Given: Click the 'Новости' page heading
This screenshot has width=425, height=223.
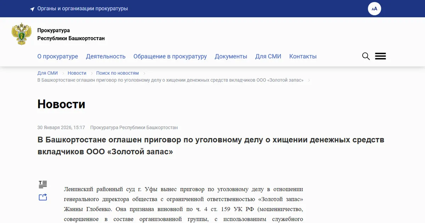Looking at the screenshot, I should tap(61, 104).
